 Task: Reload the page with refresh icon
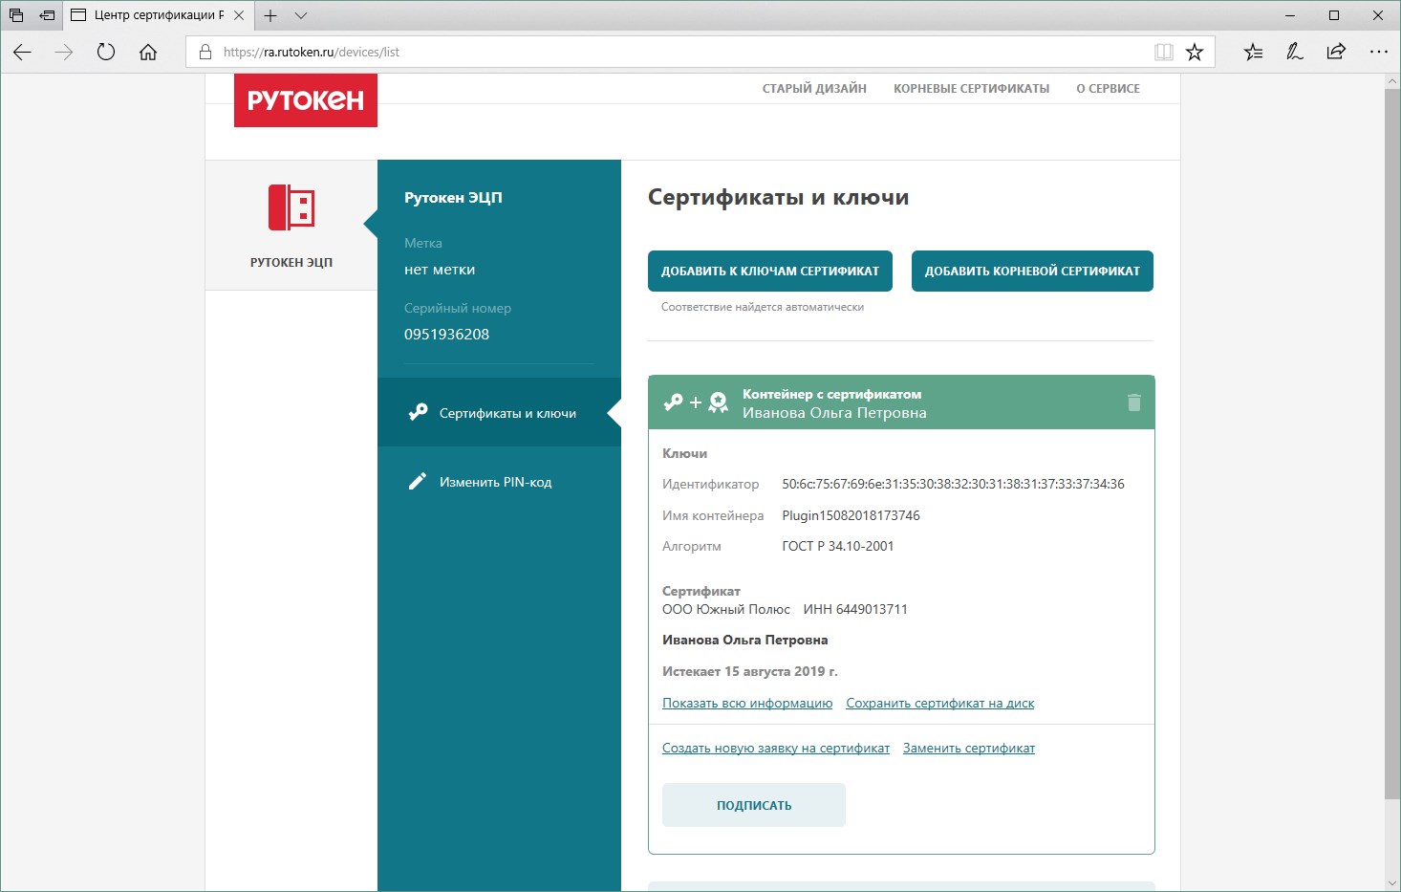click(106, 52)
